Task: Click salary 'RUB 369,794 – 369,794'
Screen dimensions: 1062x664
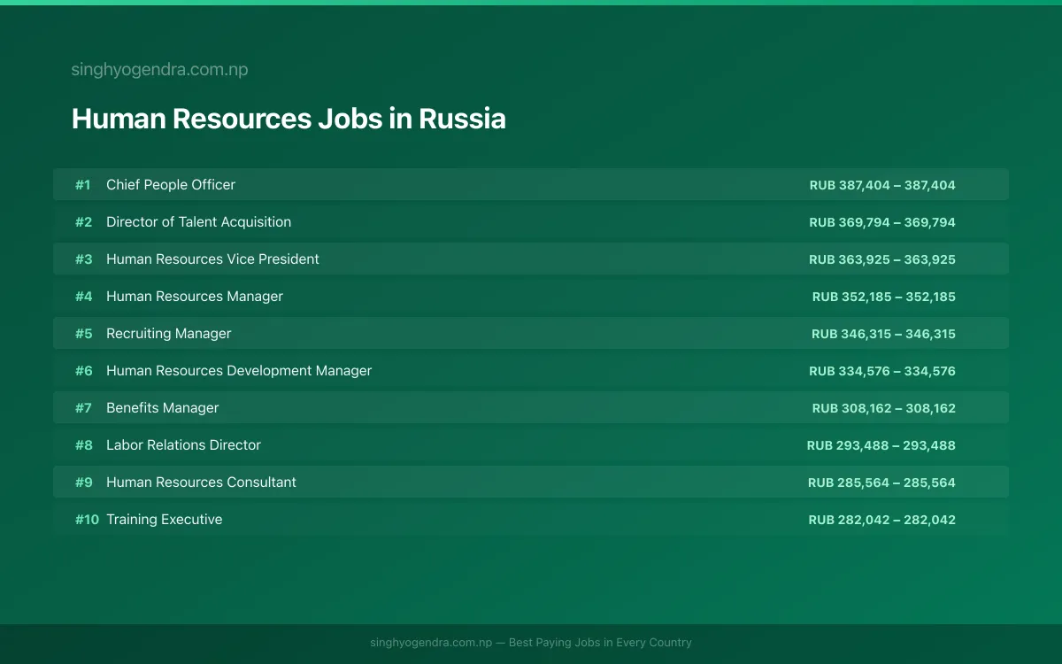Action: coord(882,222)
